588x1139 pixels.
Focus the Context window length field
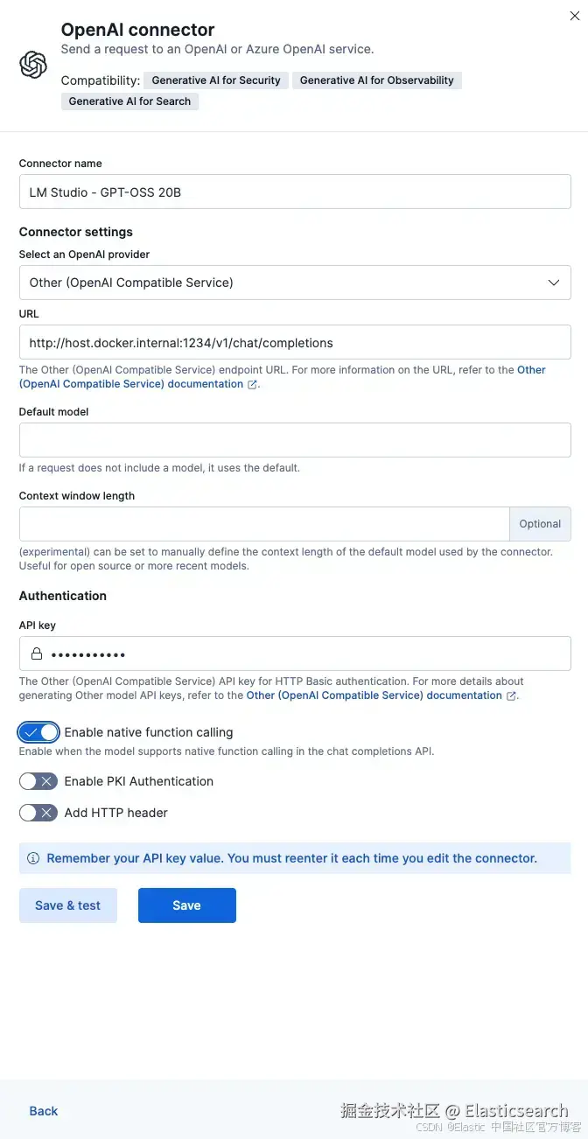(x=264, y=524)
